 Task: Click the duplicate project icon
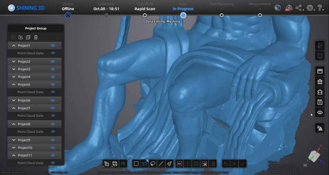point(28,37)
